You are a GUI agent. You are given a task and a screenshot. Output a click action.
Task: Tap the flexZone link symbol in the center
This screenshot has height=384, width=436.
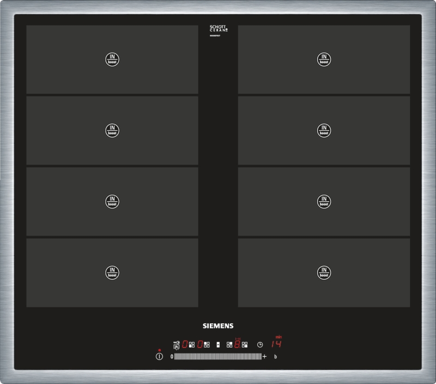tap(219, 345)
